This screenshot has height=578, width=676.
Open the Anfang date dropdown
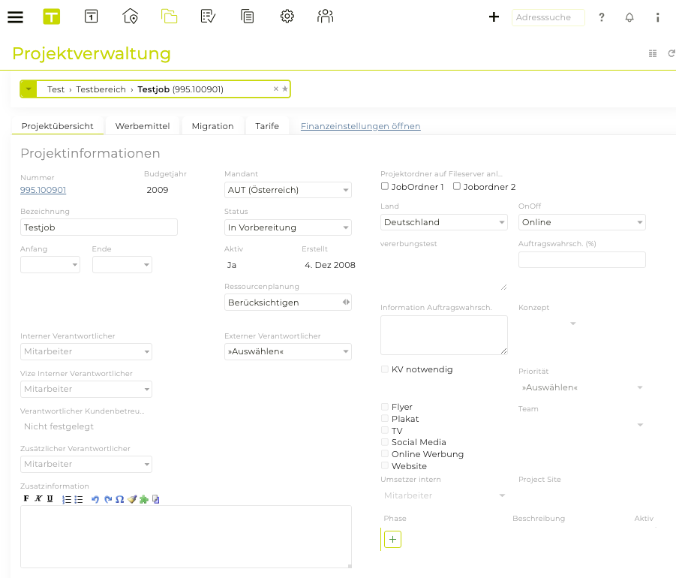[50, 265]
